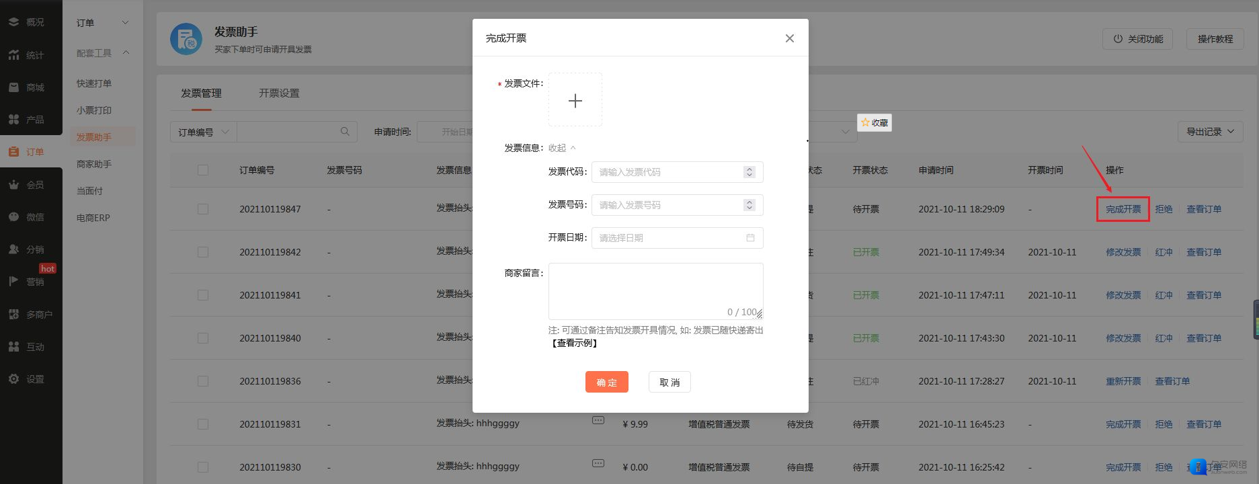The width and height of the screenshot is (1259, 484).
Task: Expand the 订单编号 search type dropdown
Action: point(203,132)
